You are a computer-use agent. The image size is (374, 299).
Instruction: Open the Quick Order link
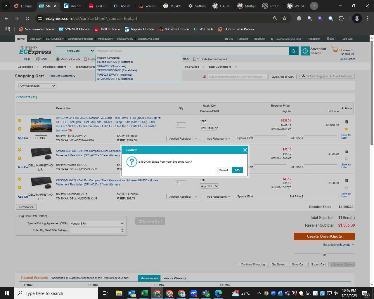347,59
